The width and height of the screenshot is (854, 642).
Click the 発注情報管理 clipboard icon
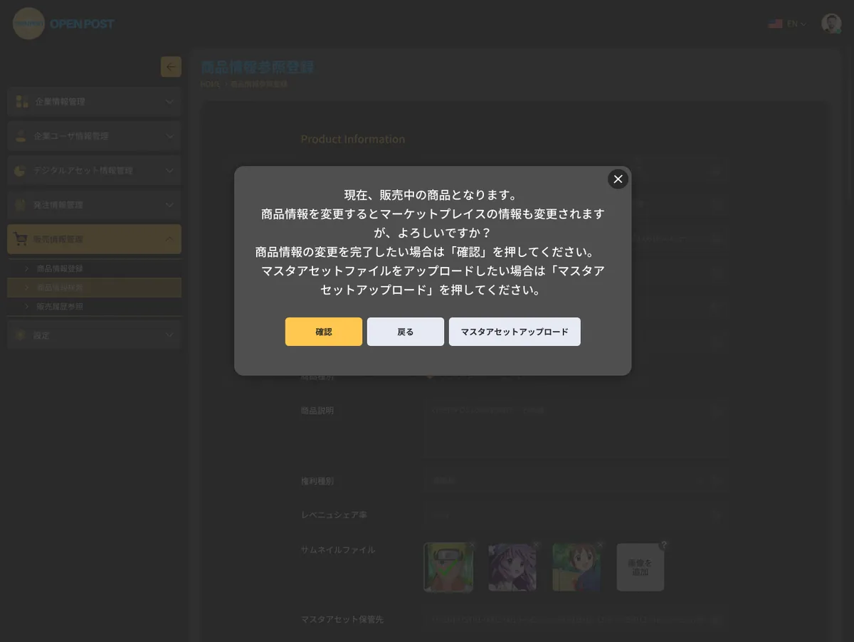coord(21,205)
